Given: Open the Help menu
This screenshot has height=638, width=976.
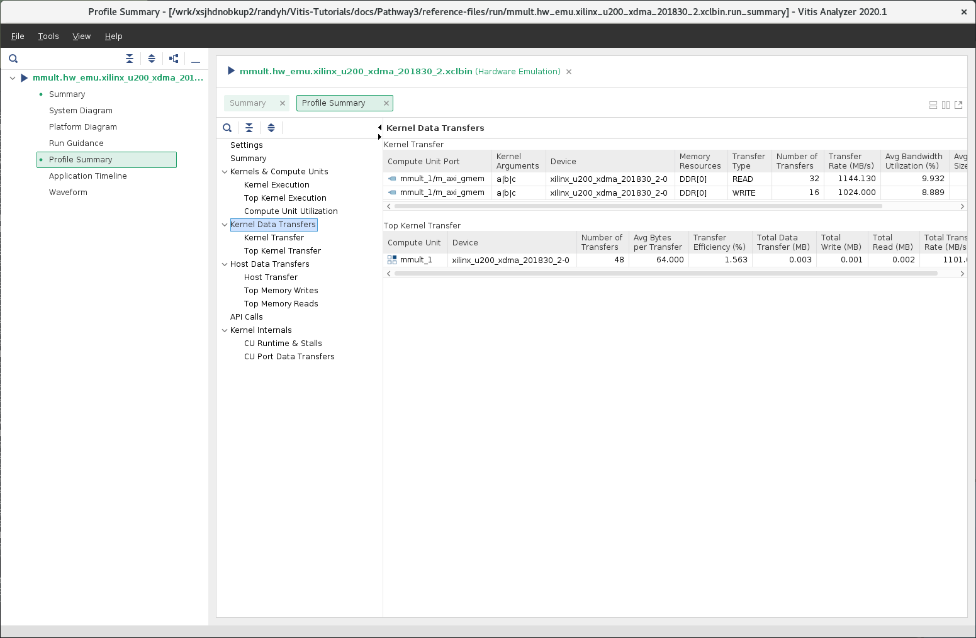Looking at the screenshot, I should click(x=114, y=36).
